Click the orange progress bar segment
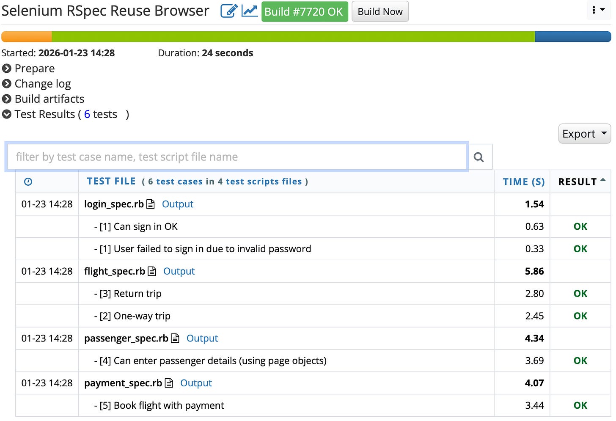616x421 pixels. pyautogui.click(x=27, y=37)
